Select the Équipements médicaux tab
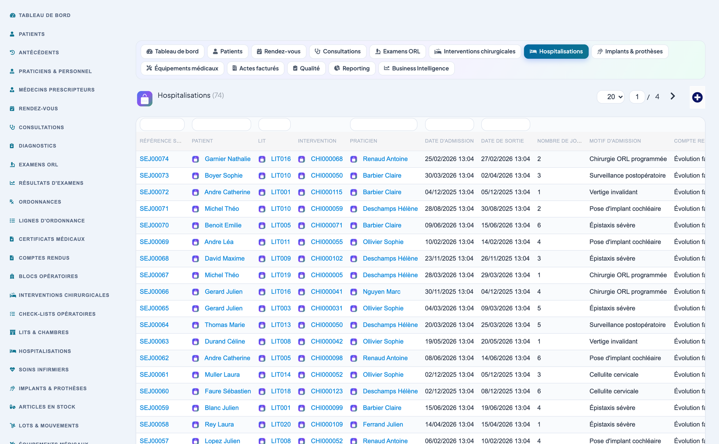 click(x=183, y=68)
